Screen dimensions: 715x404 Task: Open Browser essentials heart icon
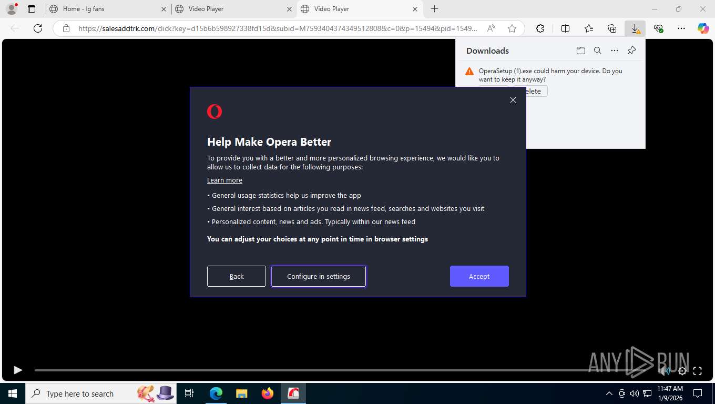[658, 28]
